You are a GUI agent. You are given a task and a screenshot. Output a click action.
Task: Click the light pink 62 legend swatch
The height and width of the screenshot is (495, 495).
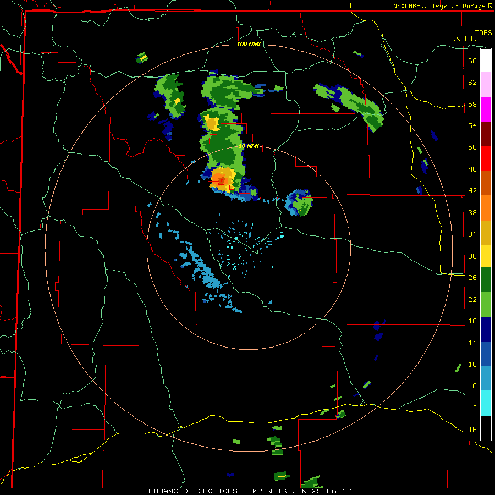coord(486,85)
